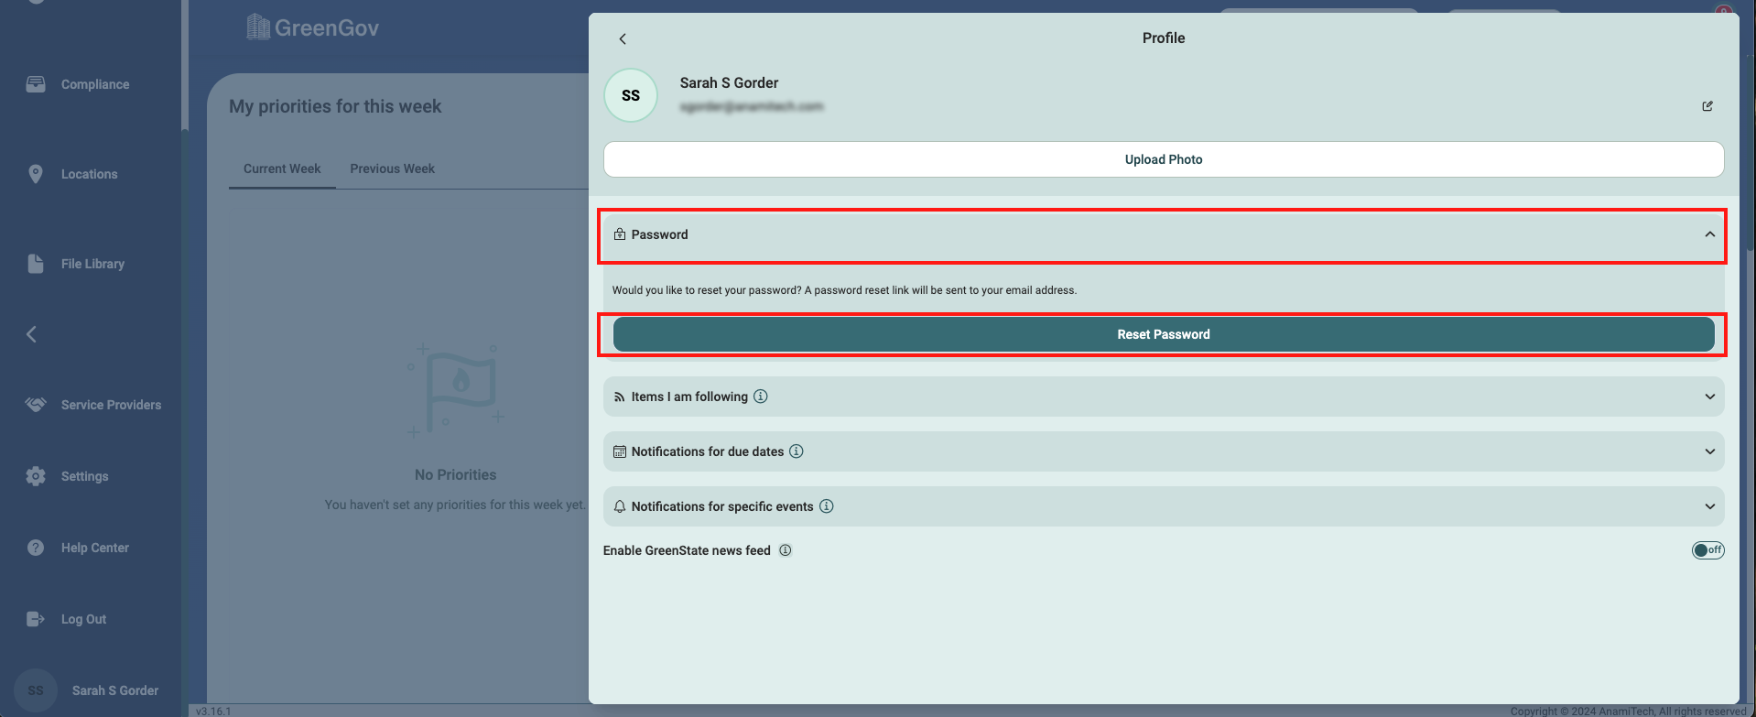Select the Current Week tab
This screenshot has width=1756, height=717.
tap(282, 168)
